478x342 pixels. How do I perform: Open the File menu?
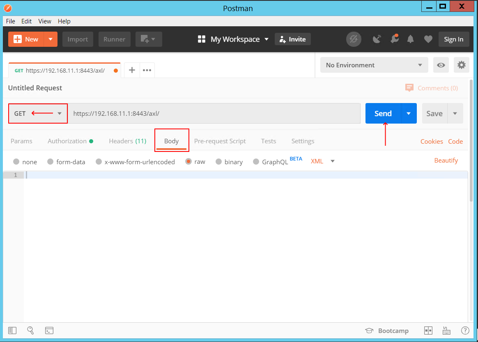click(10, 21)
